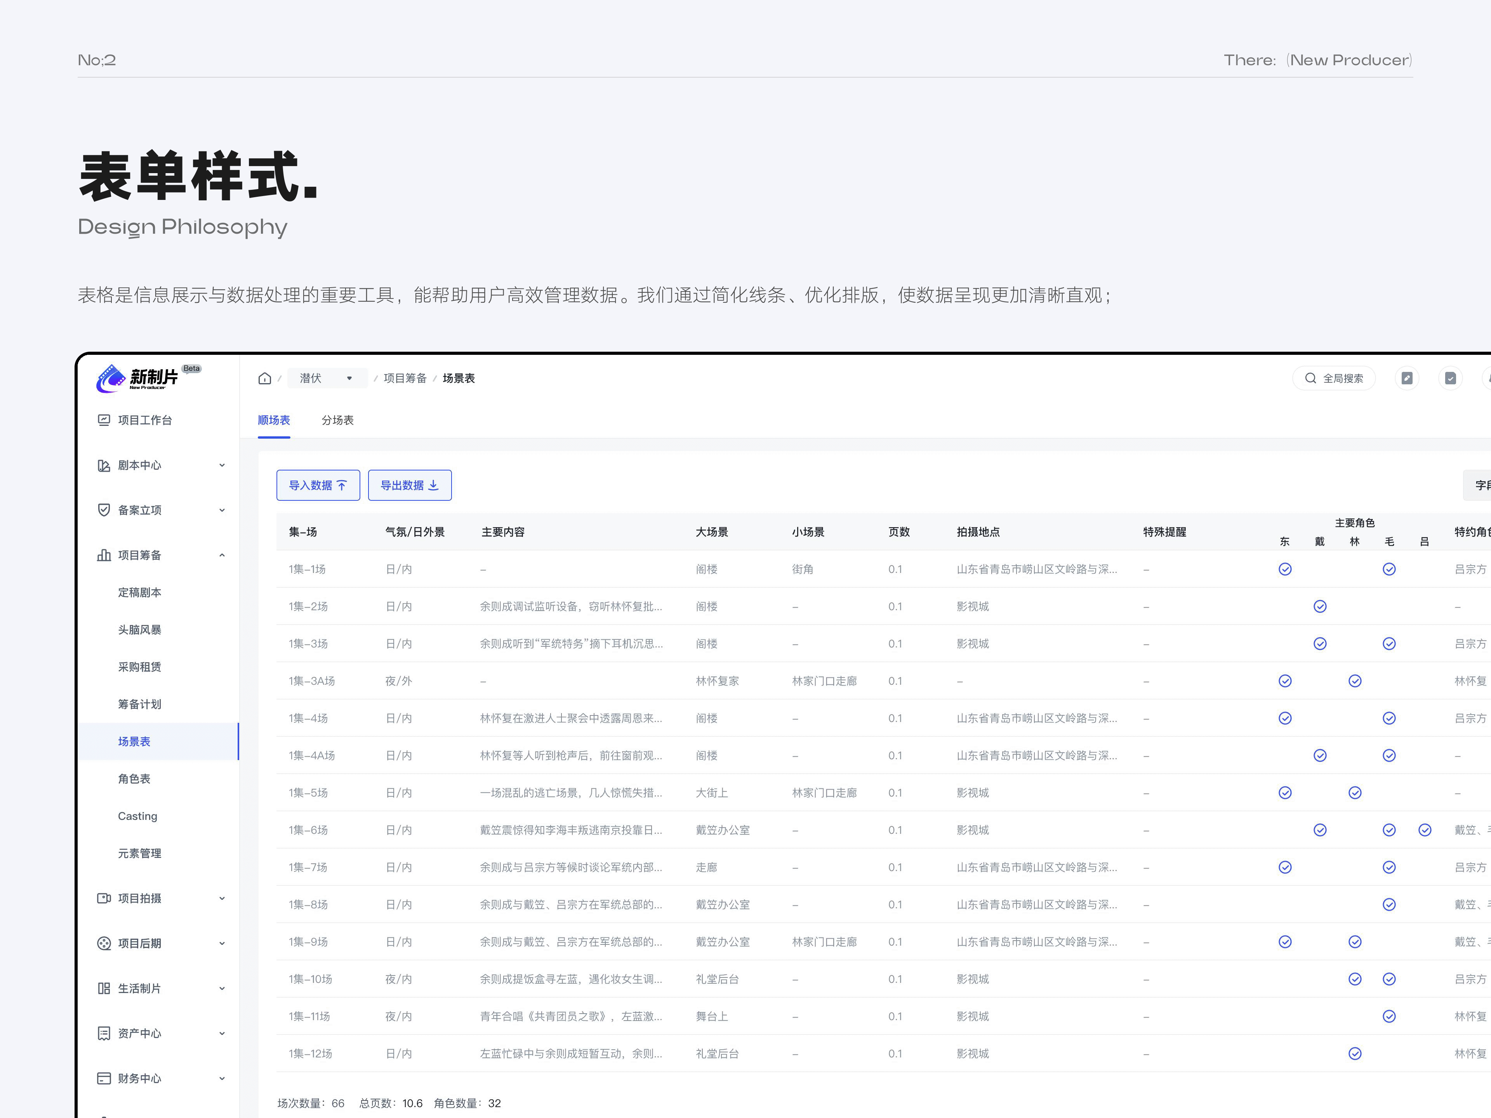Screen dimensions: 1491x1118
Task: Click 林家门口走廊 in row 1集-5场
Action: [x=824, y=793]
